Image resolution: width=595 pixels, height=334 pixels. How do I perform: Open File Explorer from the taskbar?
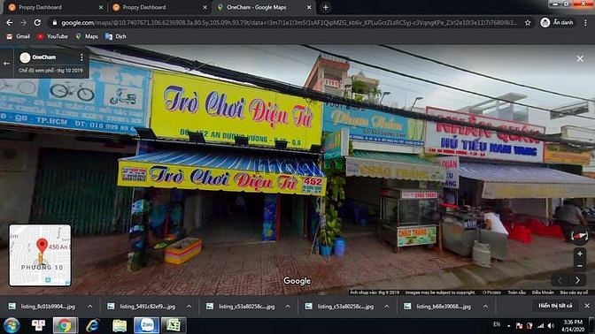120,325
